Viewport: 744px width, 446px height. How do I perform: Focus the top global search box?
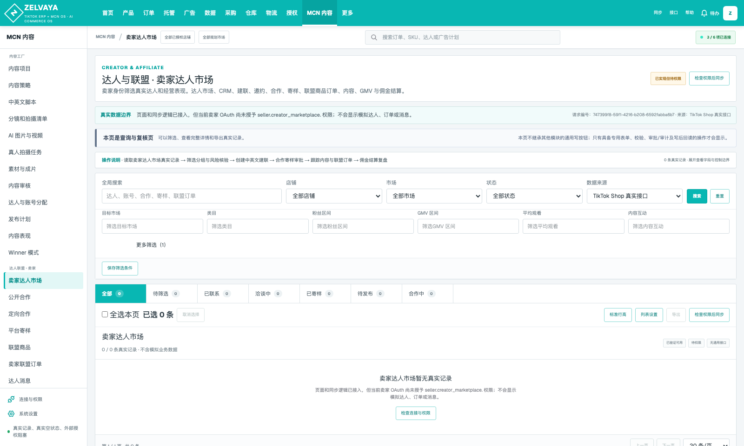pyautogui.click(x=463, y=37)
